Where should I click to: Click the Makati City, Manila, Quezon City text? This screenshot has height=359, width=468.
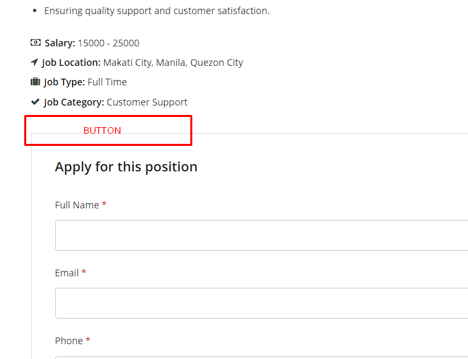click(173, 63)
